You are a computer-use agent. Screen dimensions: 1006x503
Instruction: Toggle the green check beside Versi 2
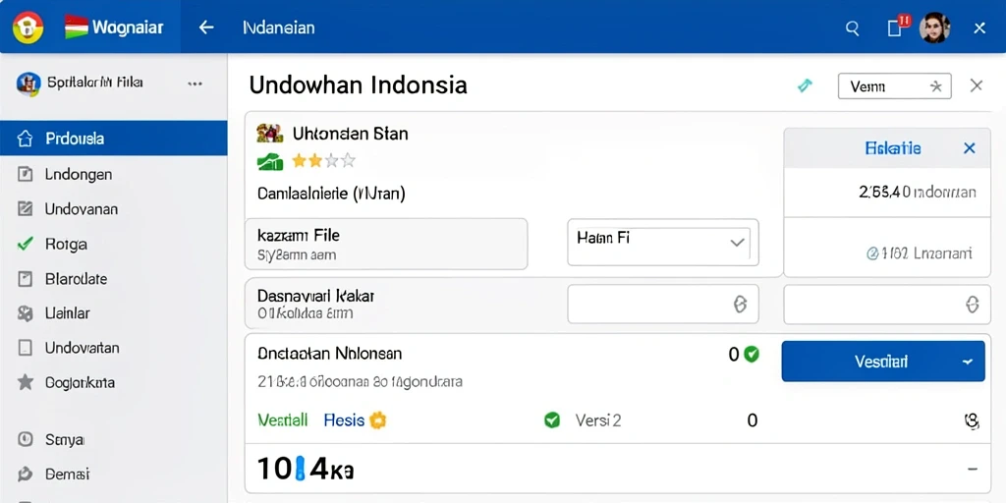click(x=552, y=420)
